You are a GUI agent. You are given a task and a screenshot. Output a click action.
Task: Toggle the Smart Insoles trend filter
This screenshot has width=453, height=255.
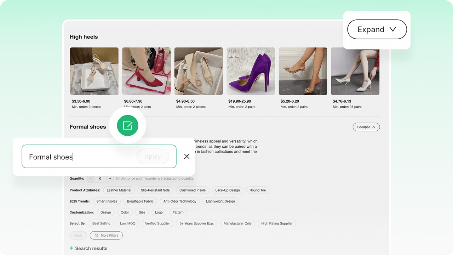point(107,201)
